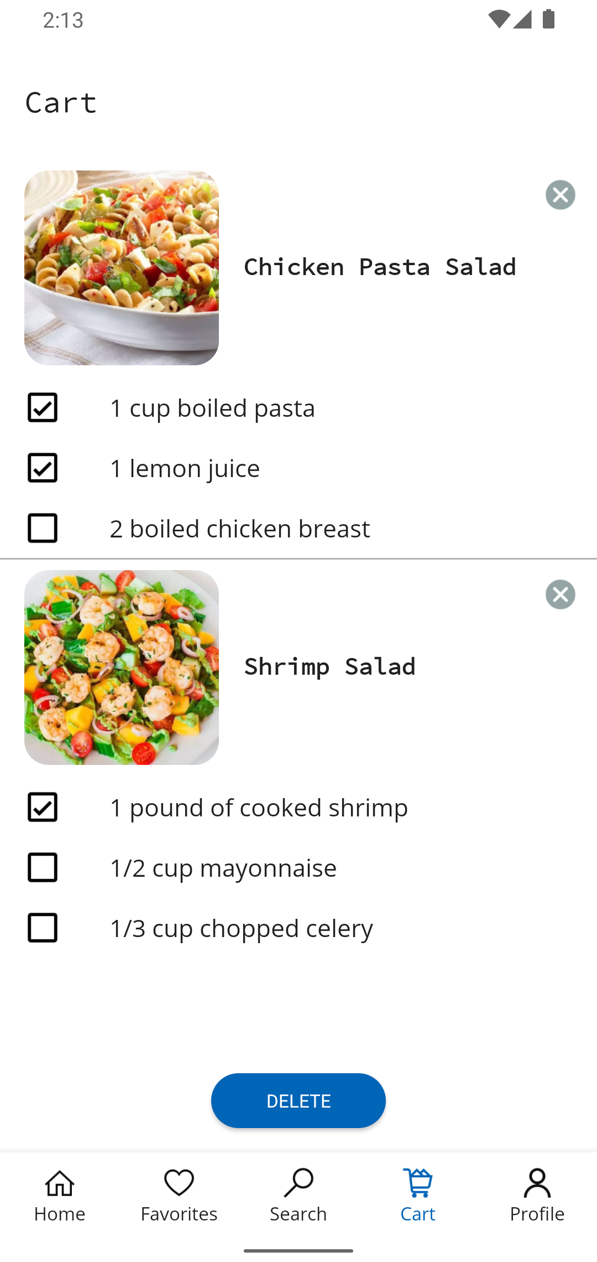
Task: Open the Chicken Pasta Salad title
Action: point(380,267)
